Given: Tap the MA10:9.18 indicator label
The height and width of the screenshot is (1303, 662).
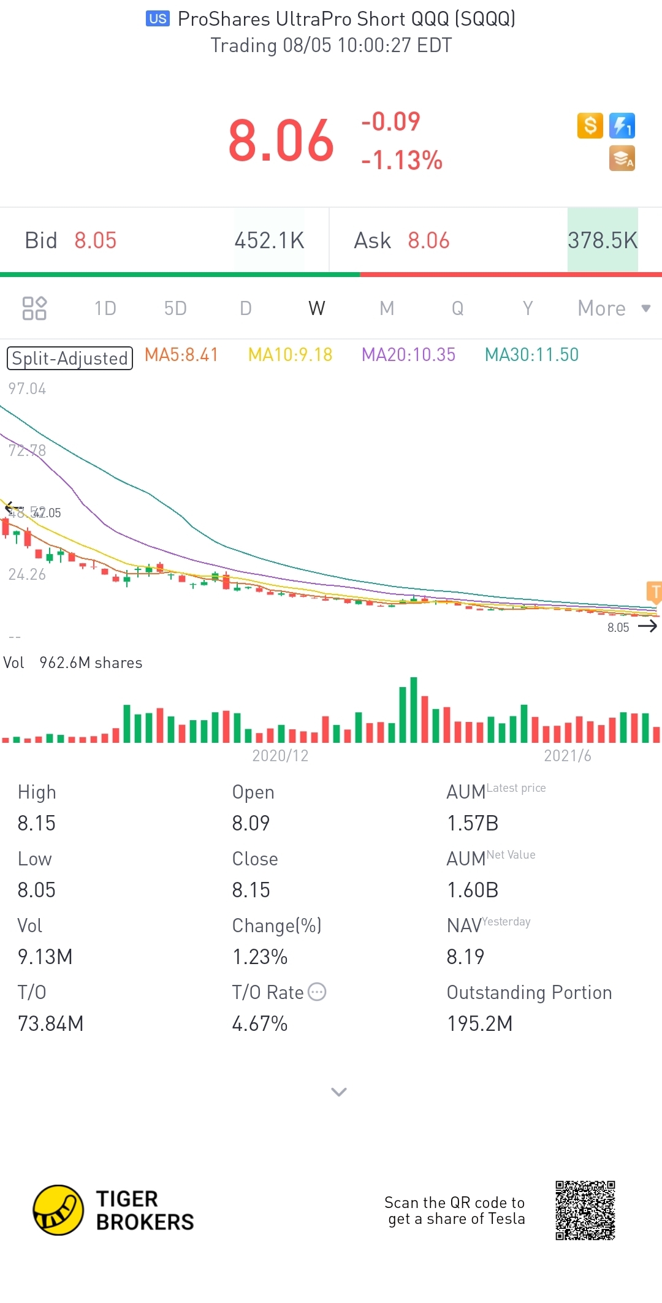Looking at the screenshot, I should tap(291, 355).
